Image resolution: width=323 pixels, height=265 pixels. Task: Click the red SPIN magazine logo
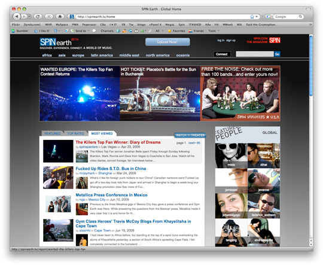coord(275,40)
